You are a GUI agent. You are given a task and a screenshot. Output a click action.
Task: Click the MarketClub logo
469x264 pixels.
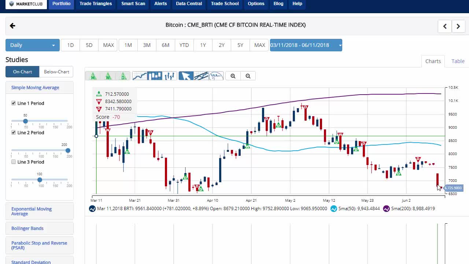tap(26, 4)
